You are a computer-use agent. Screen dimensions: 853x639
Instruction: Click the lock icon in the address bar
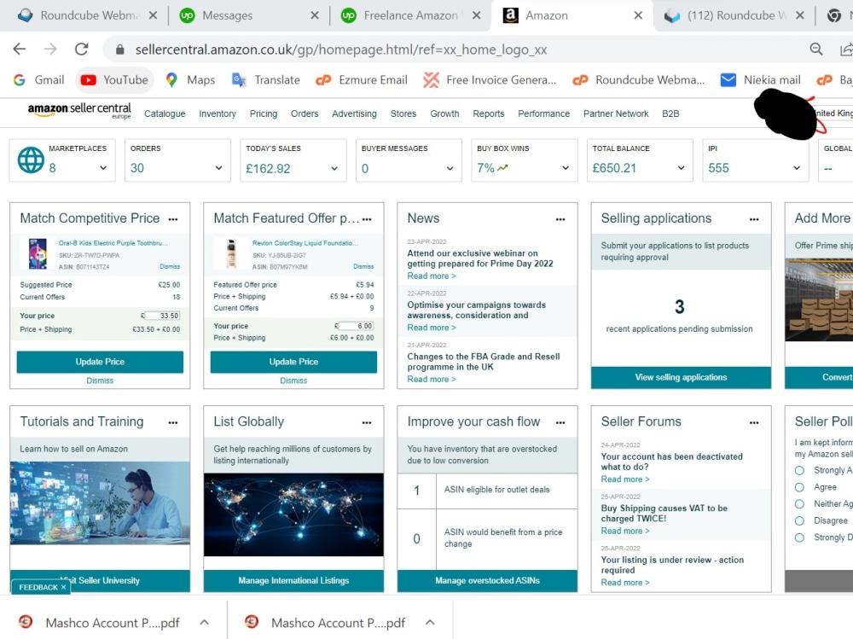click(x=120, y=49)
